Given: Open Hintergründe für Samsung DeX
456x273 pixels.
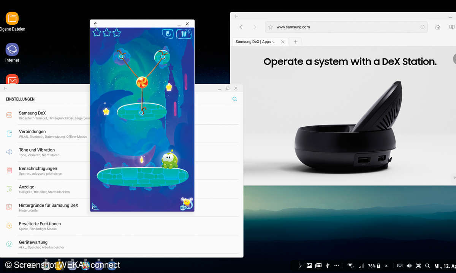Looking at the screenshot, I should pyautogui.click(x=119, y=207).
